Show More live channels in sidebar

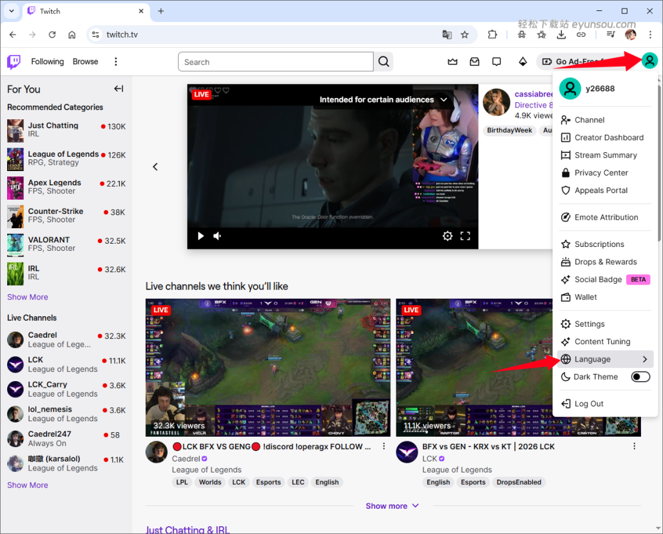pyautogui.click(x=27, y=485)
